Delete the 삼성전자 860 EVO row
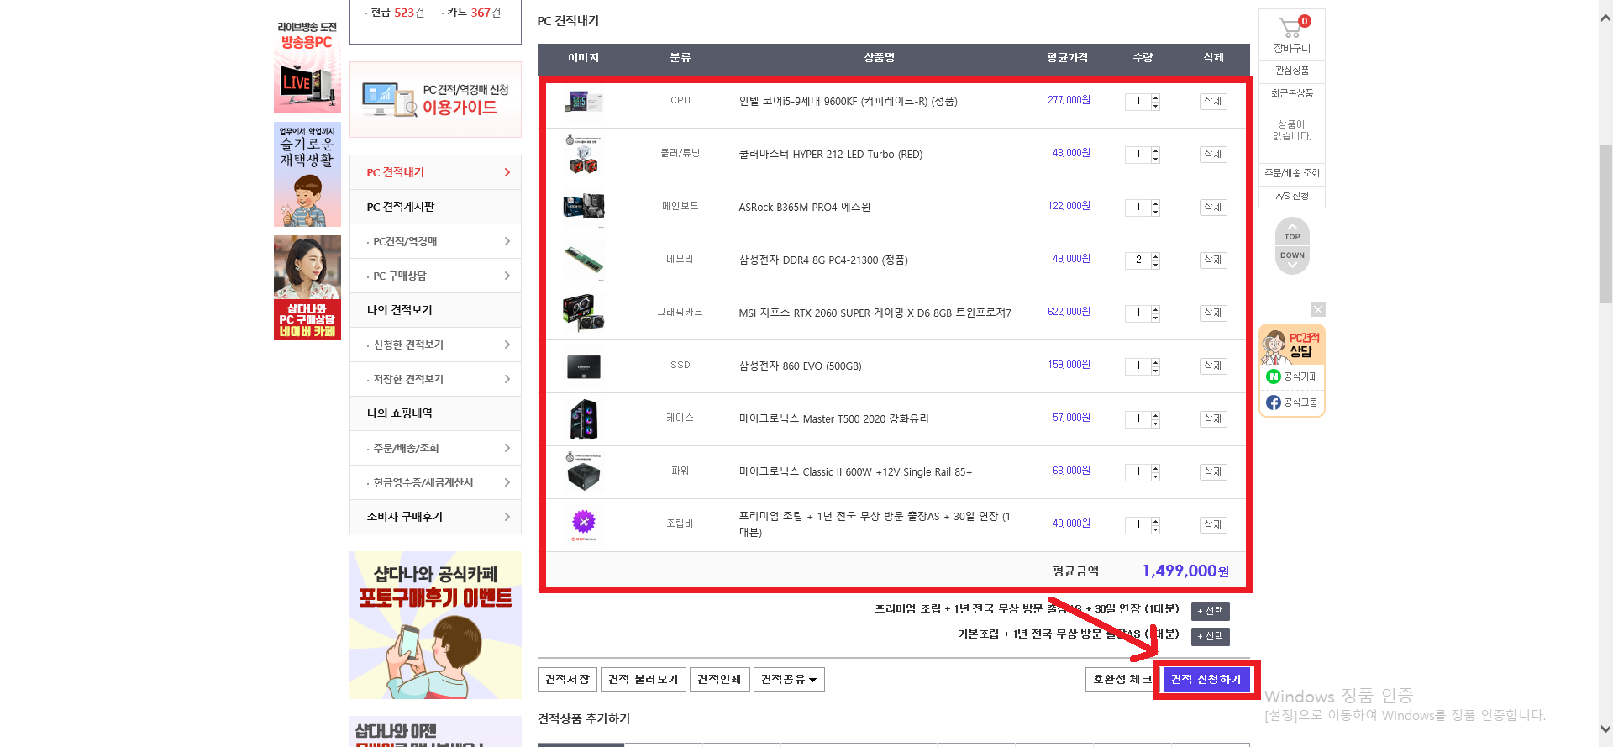Image resolution: width=1613 pixels, height=747 pixels. (1213, 366)
